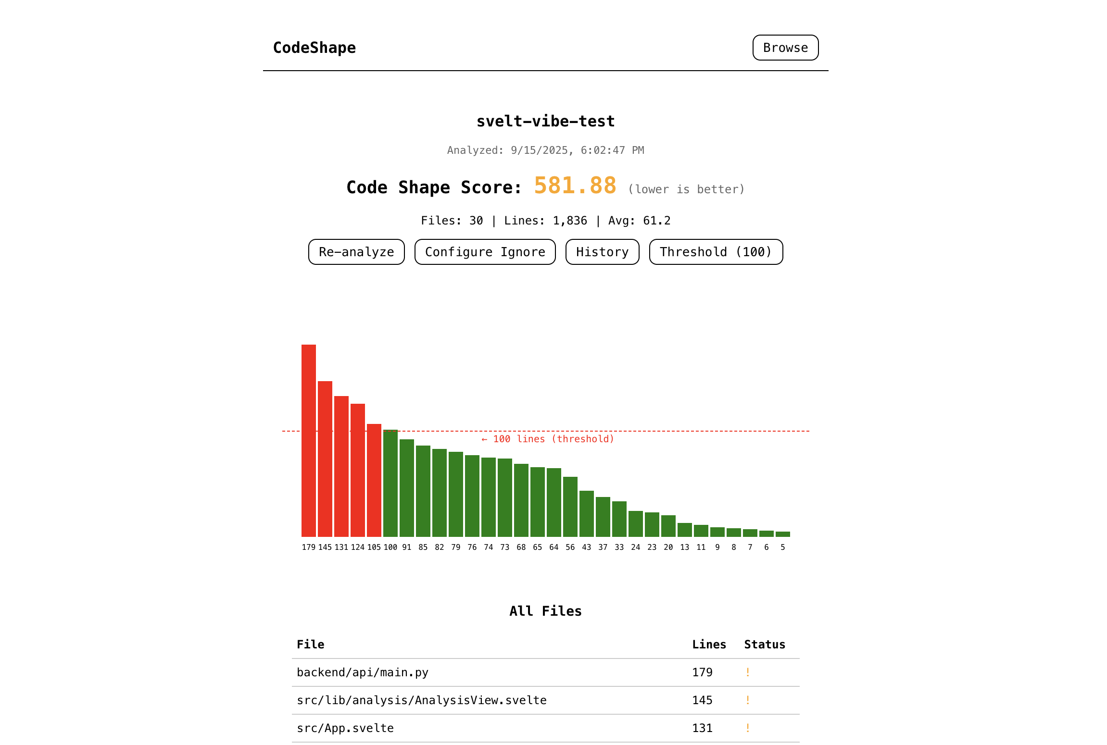Click the File column header
Viewport: 1107px width, 745px height.
311,645
